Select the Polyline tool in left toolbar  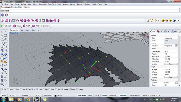pos(2,36)
